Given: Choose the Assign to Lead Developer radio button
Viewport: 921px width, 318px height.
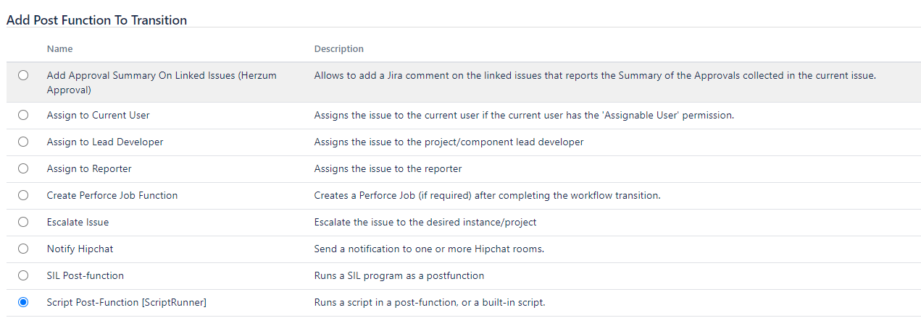Looking at the screenshot, I should 23,142.
